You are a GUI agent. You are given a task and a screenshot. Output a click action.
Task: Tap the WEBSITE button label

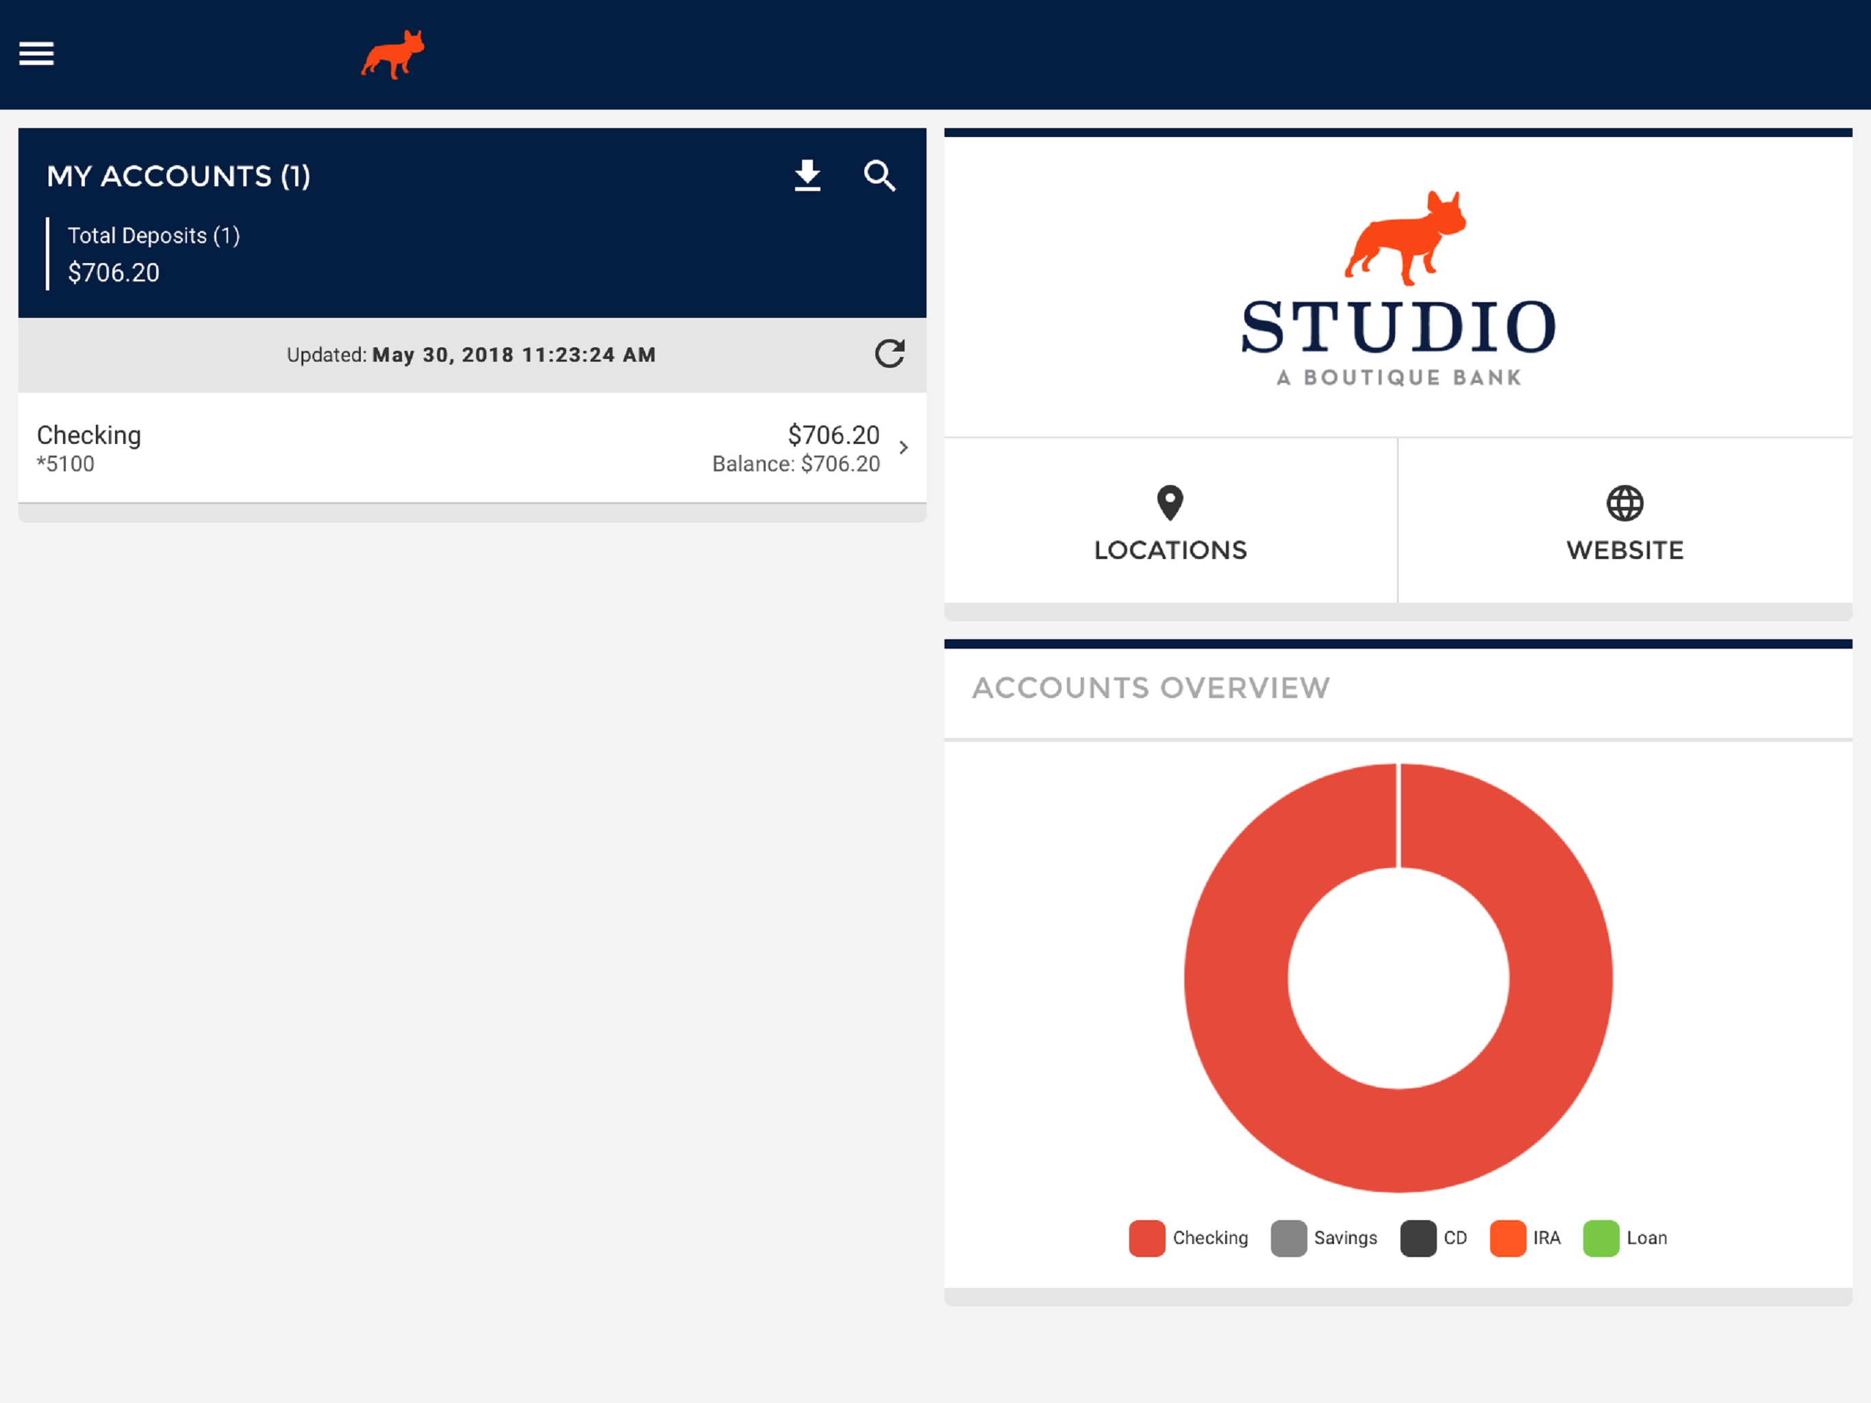point(1625,550)
